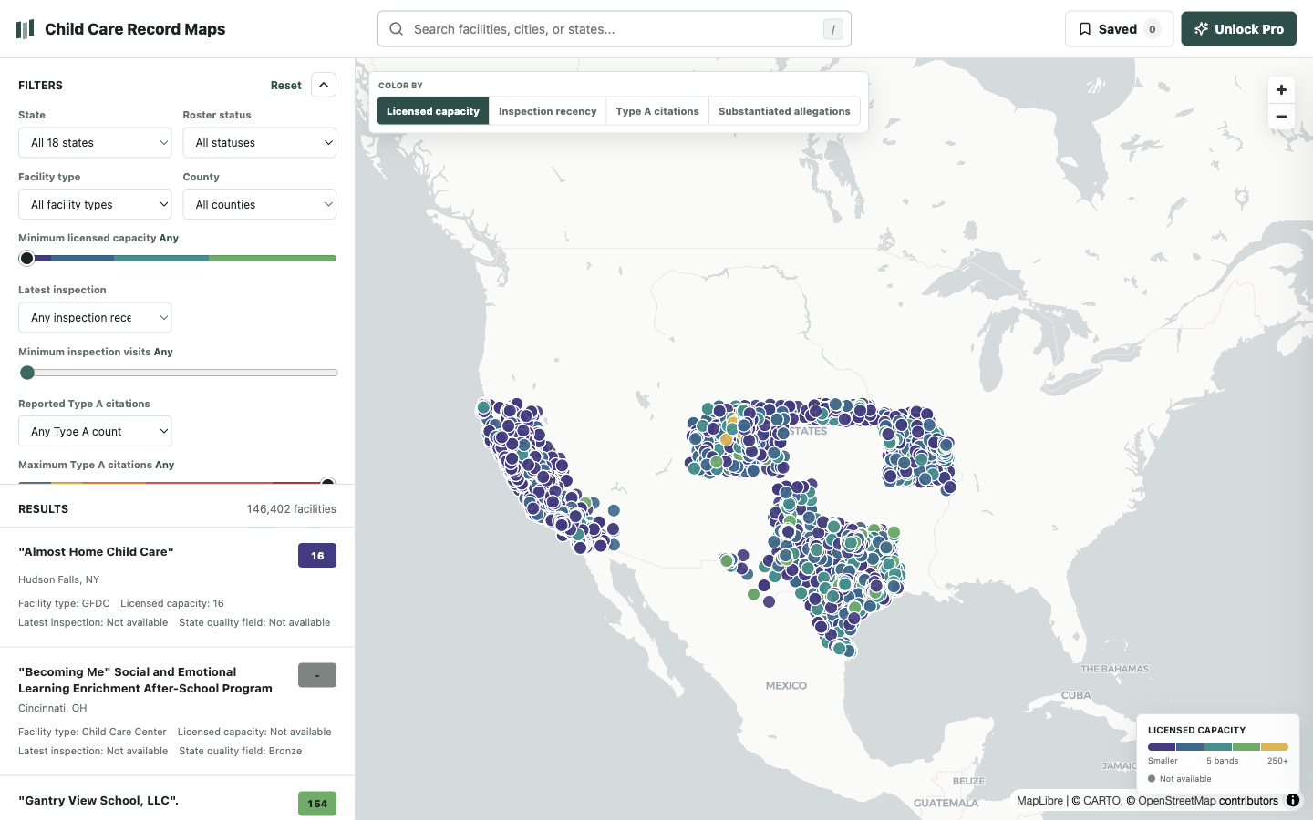Click the 146,402 facilities results count
The height and width of the screenshot is (820, 1313).
click(x=292, y=509)
